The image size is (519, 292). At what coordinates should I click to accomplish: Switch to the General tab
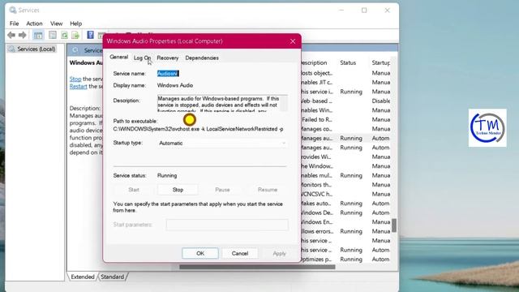coord(119,58)
